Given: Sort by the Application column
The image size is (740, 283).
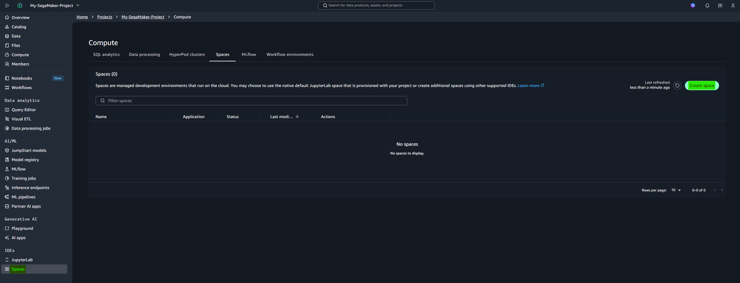Looking at the screenshot, I should [x=194, y=117].
